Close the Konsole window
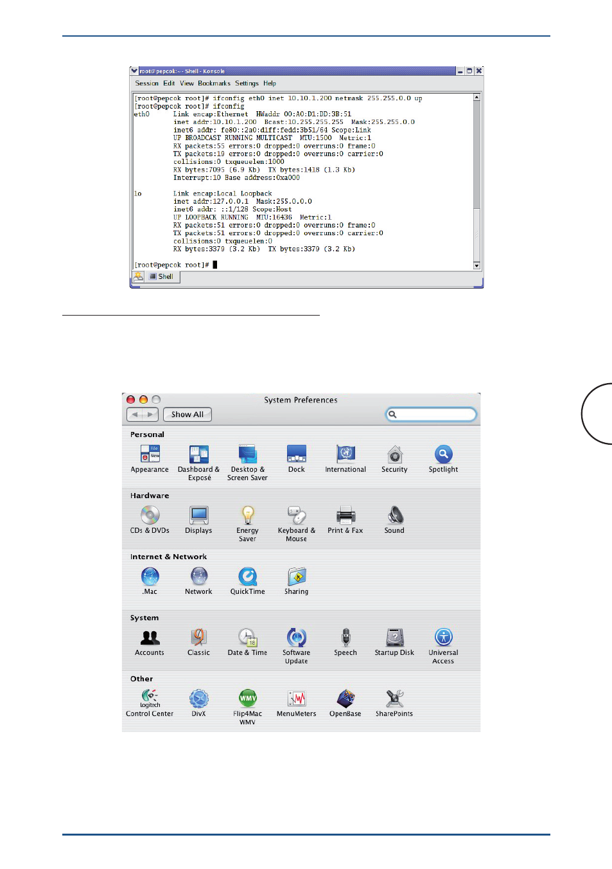The image size is (612, 869). (x=478, y=71)
